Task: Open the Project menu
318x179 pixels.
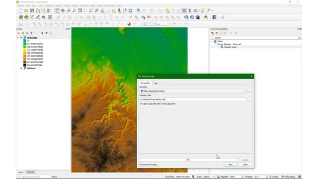Action: pos(21,5)
